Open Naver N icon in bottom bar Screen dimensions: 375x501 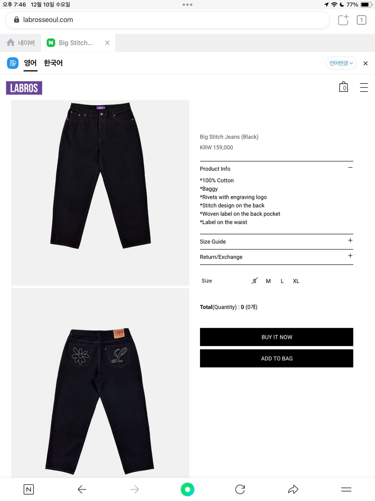pos(29,489)
